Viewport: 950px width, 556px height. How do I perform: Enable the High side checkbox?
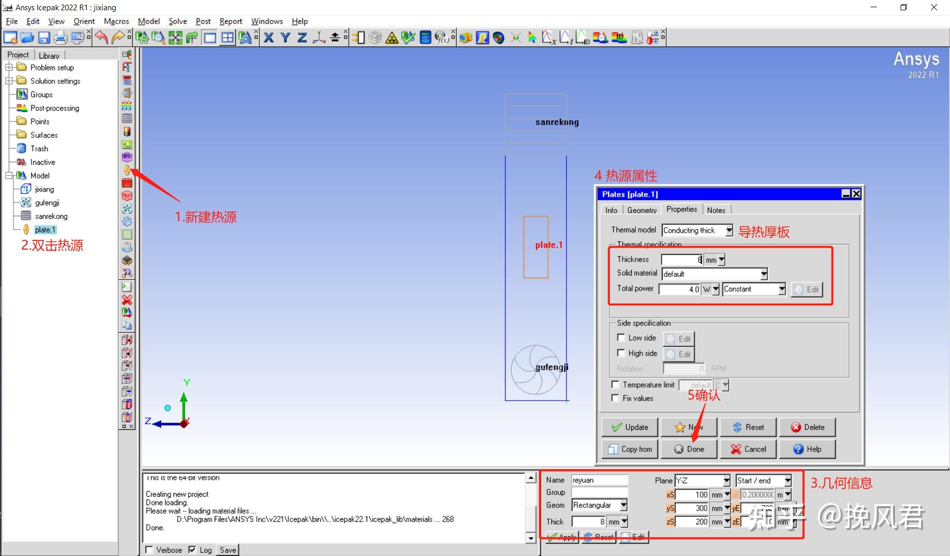click(621, 353)
